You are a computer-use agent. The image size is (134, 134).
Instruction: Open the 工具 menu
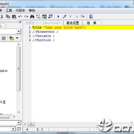coord(9,10)
